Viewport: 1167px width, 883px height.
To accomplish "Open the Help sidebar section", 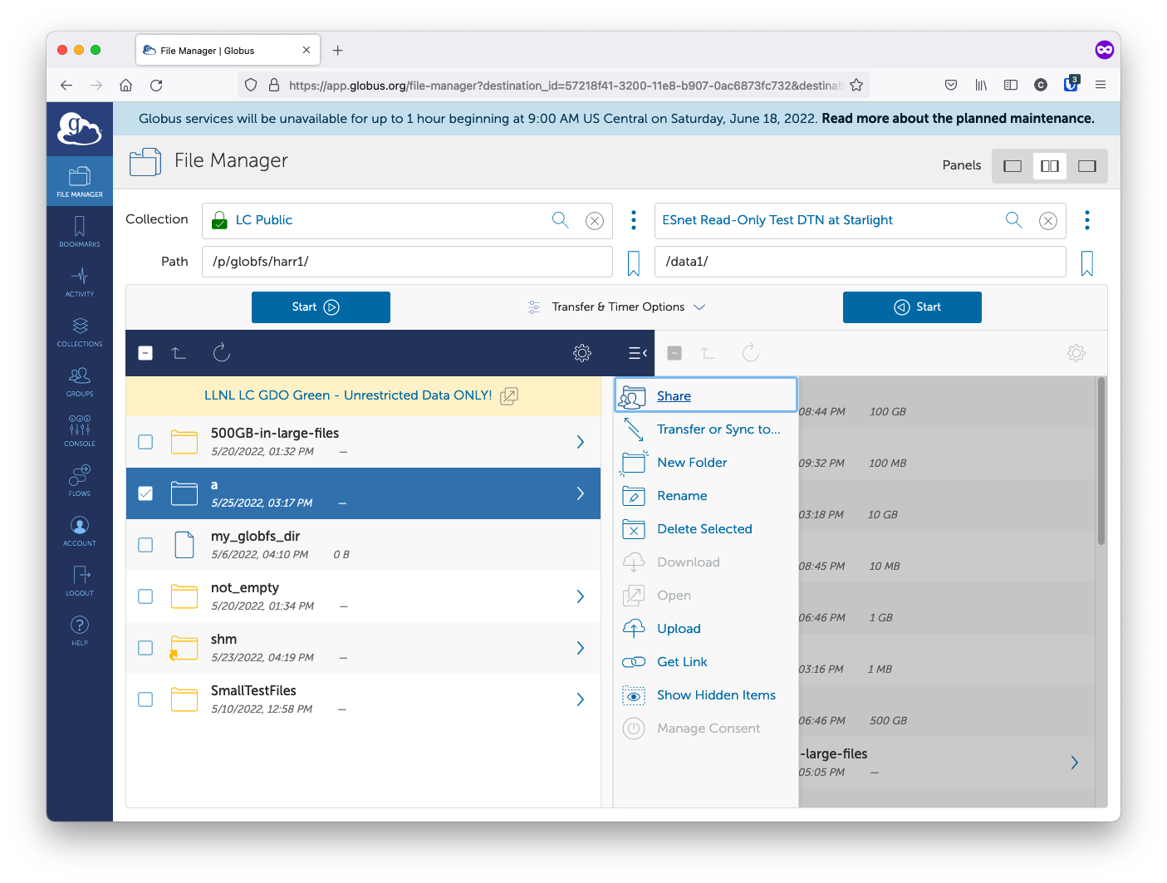I will (80, 630).
